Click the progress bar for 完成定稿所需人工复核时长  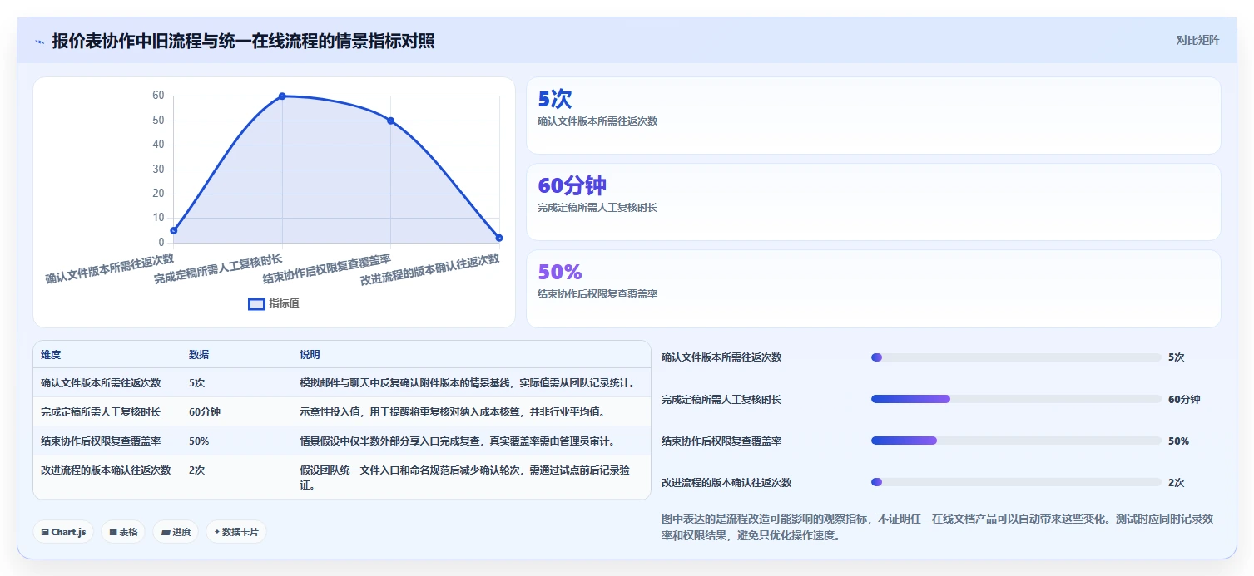coord(1016,399)
